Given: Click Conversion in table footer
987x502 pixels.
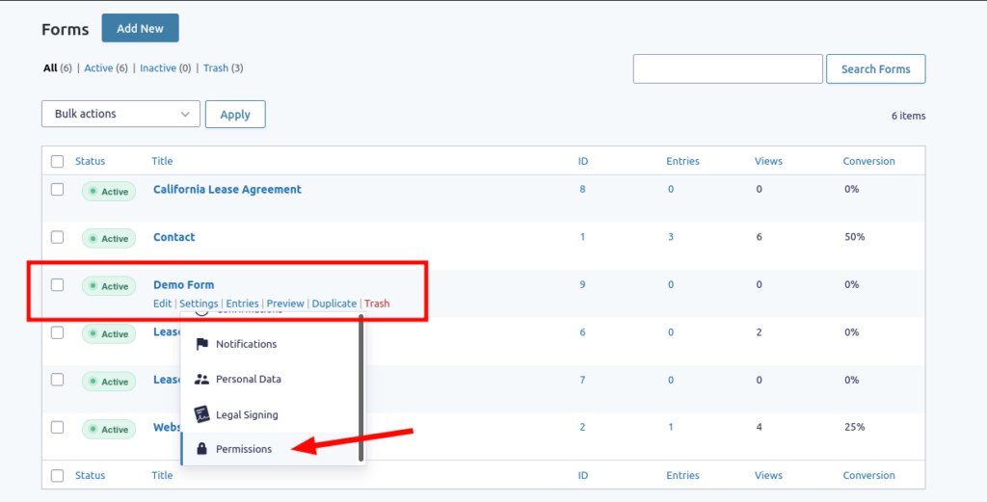Looking at the screenshot, I should click(868, 475).
